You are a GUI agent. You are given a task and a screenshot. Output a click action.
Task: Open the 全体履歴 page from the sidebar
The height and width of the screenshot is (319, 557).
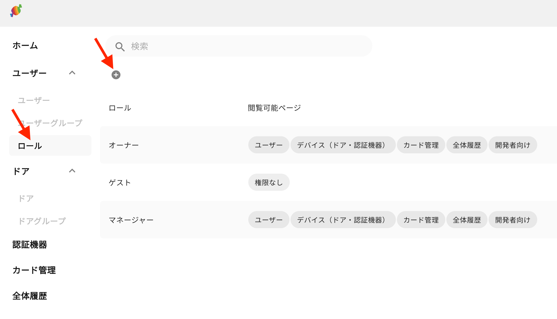click(x=30, y=296)
